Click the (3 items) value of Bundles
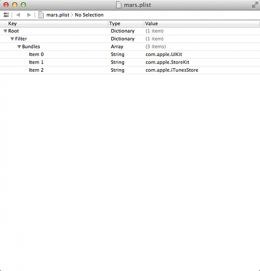 pyautogui.click(x=156, y=47)
